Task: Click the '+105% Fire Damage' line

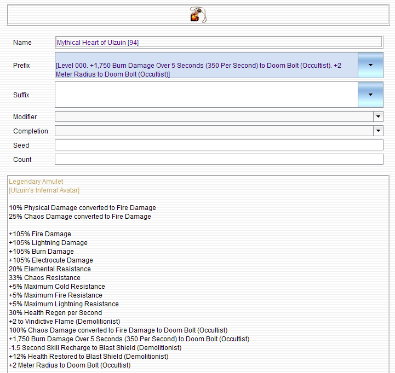Action: click(x=40, y=234)
